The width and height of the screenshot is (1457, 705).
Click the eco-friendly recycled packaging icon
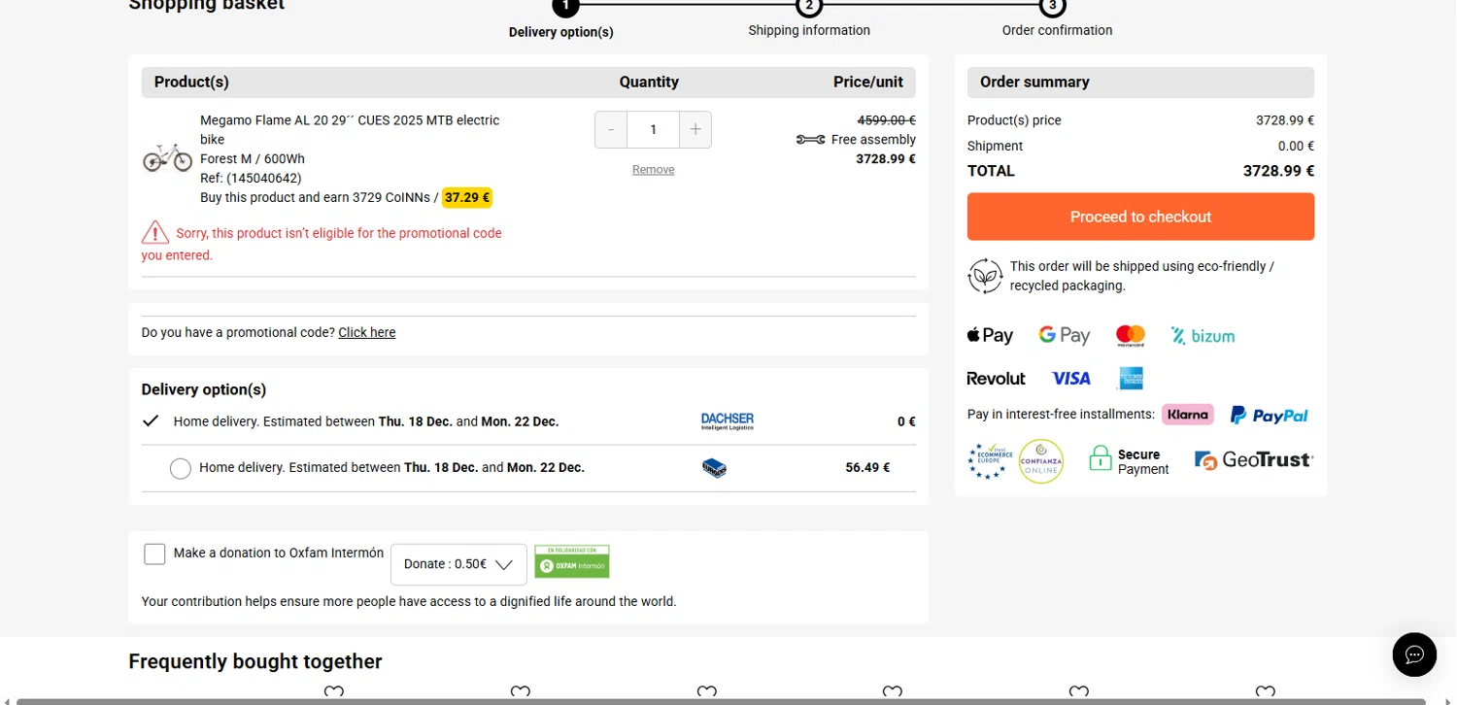(x=985, y=276)
